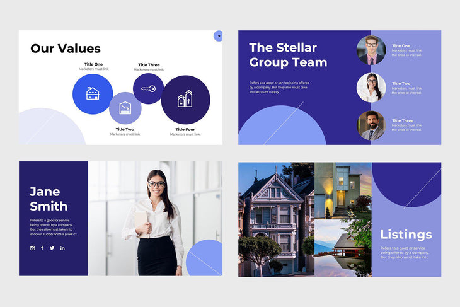Click the LinkedIn icon on Jane Smith slide
Viewport: 460px width, 307px height.
[x=62, y=248]
